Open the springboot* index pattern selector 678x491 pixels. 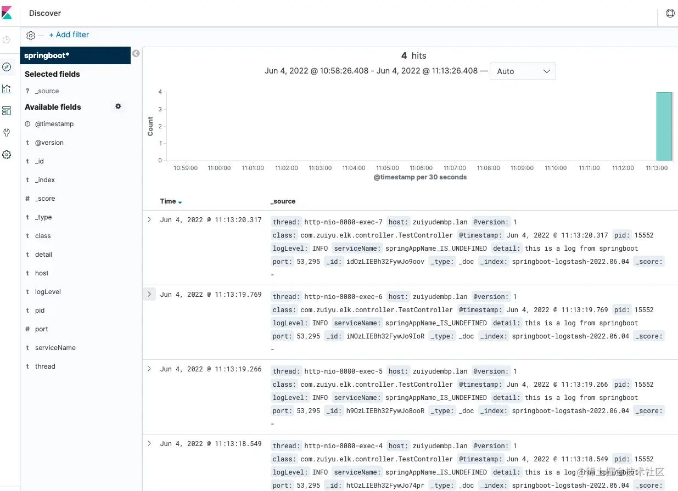(75, 55)
